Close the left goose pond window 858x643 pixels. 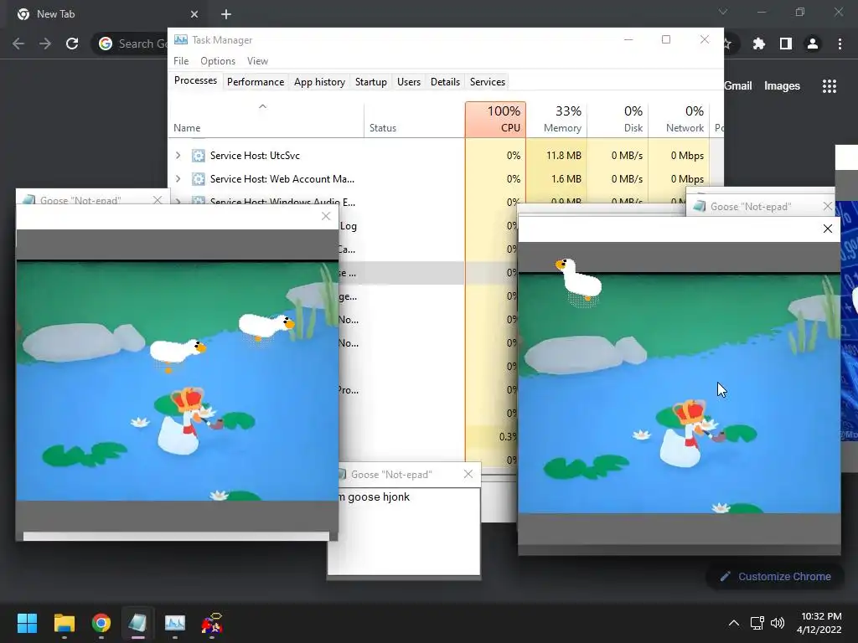point(326,216)
